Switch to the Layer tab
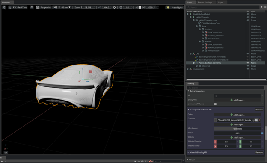 pos(220,3)
